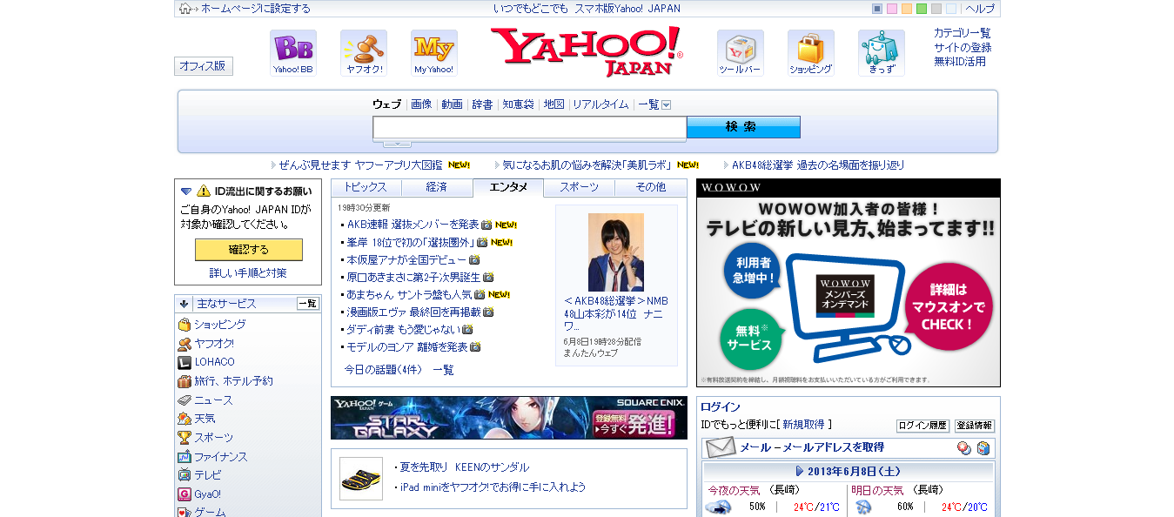Viewport: 1174px width, 517px height.
Task: Select the その他 news tab
Action: click(x=651, y=187)
